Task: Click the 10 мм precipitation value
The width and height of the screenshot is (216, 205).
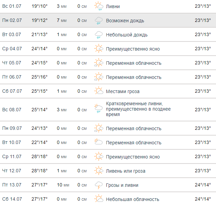Action: [x=63, y=185]
